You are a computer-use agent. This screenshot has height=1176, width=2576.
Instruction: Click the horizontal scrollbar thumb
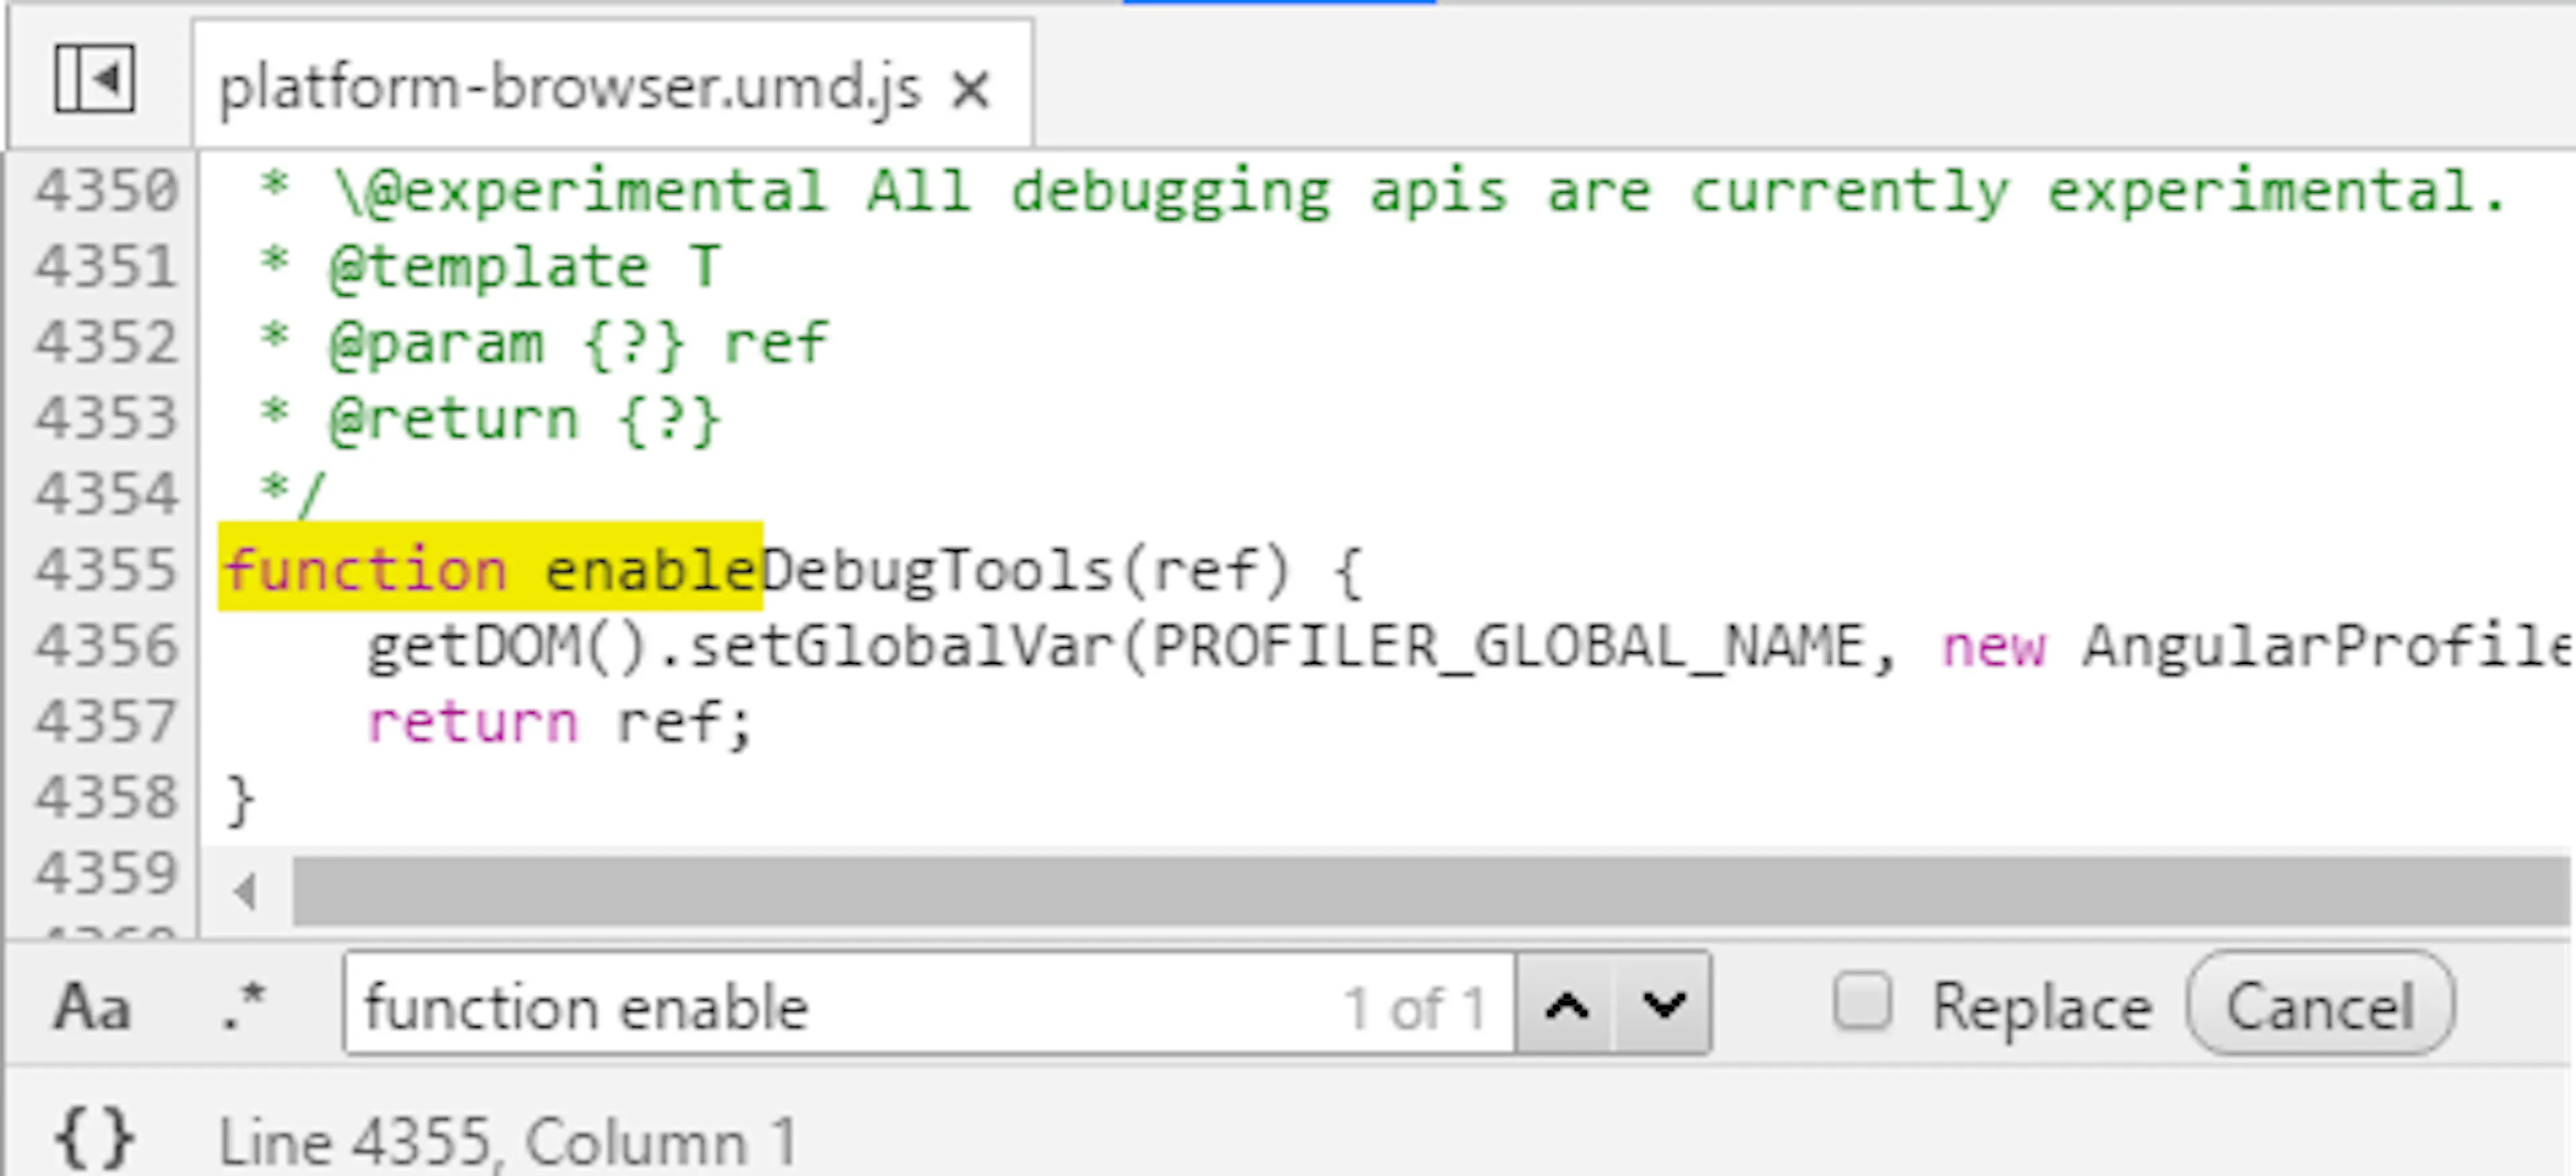pos(1430,890)
